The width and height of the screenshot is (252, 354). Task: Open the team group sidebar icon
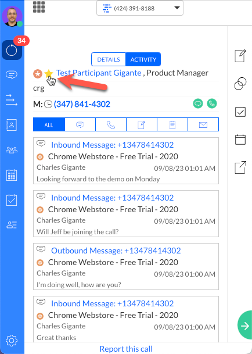tap(12, 150)
